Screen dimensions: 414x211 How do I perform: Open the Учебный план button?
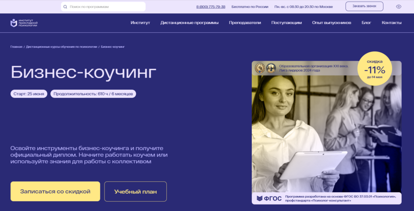coord(135,192)
